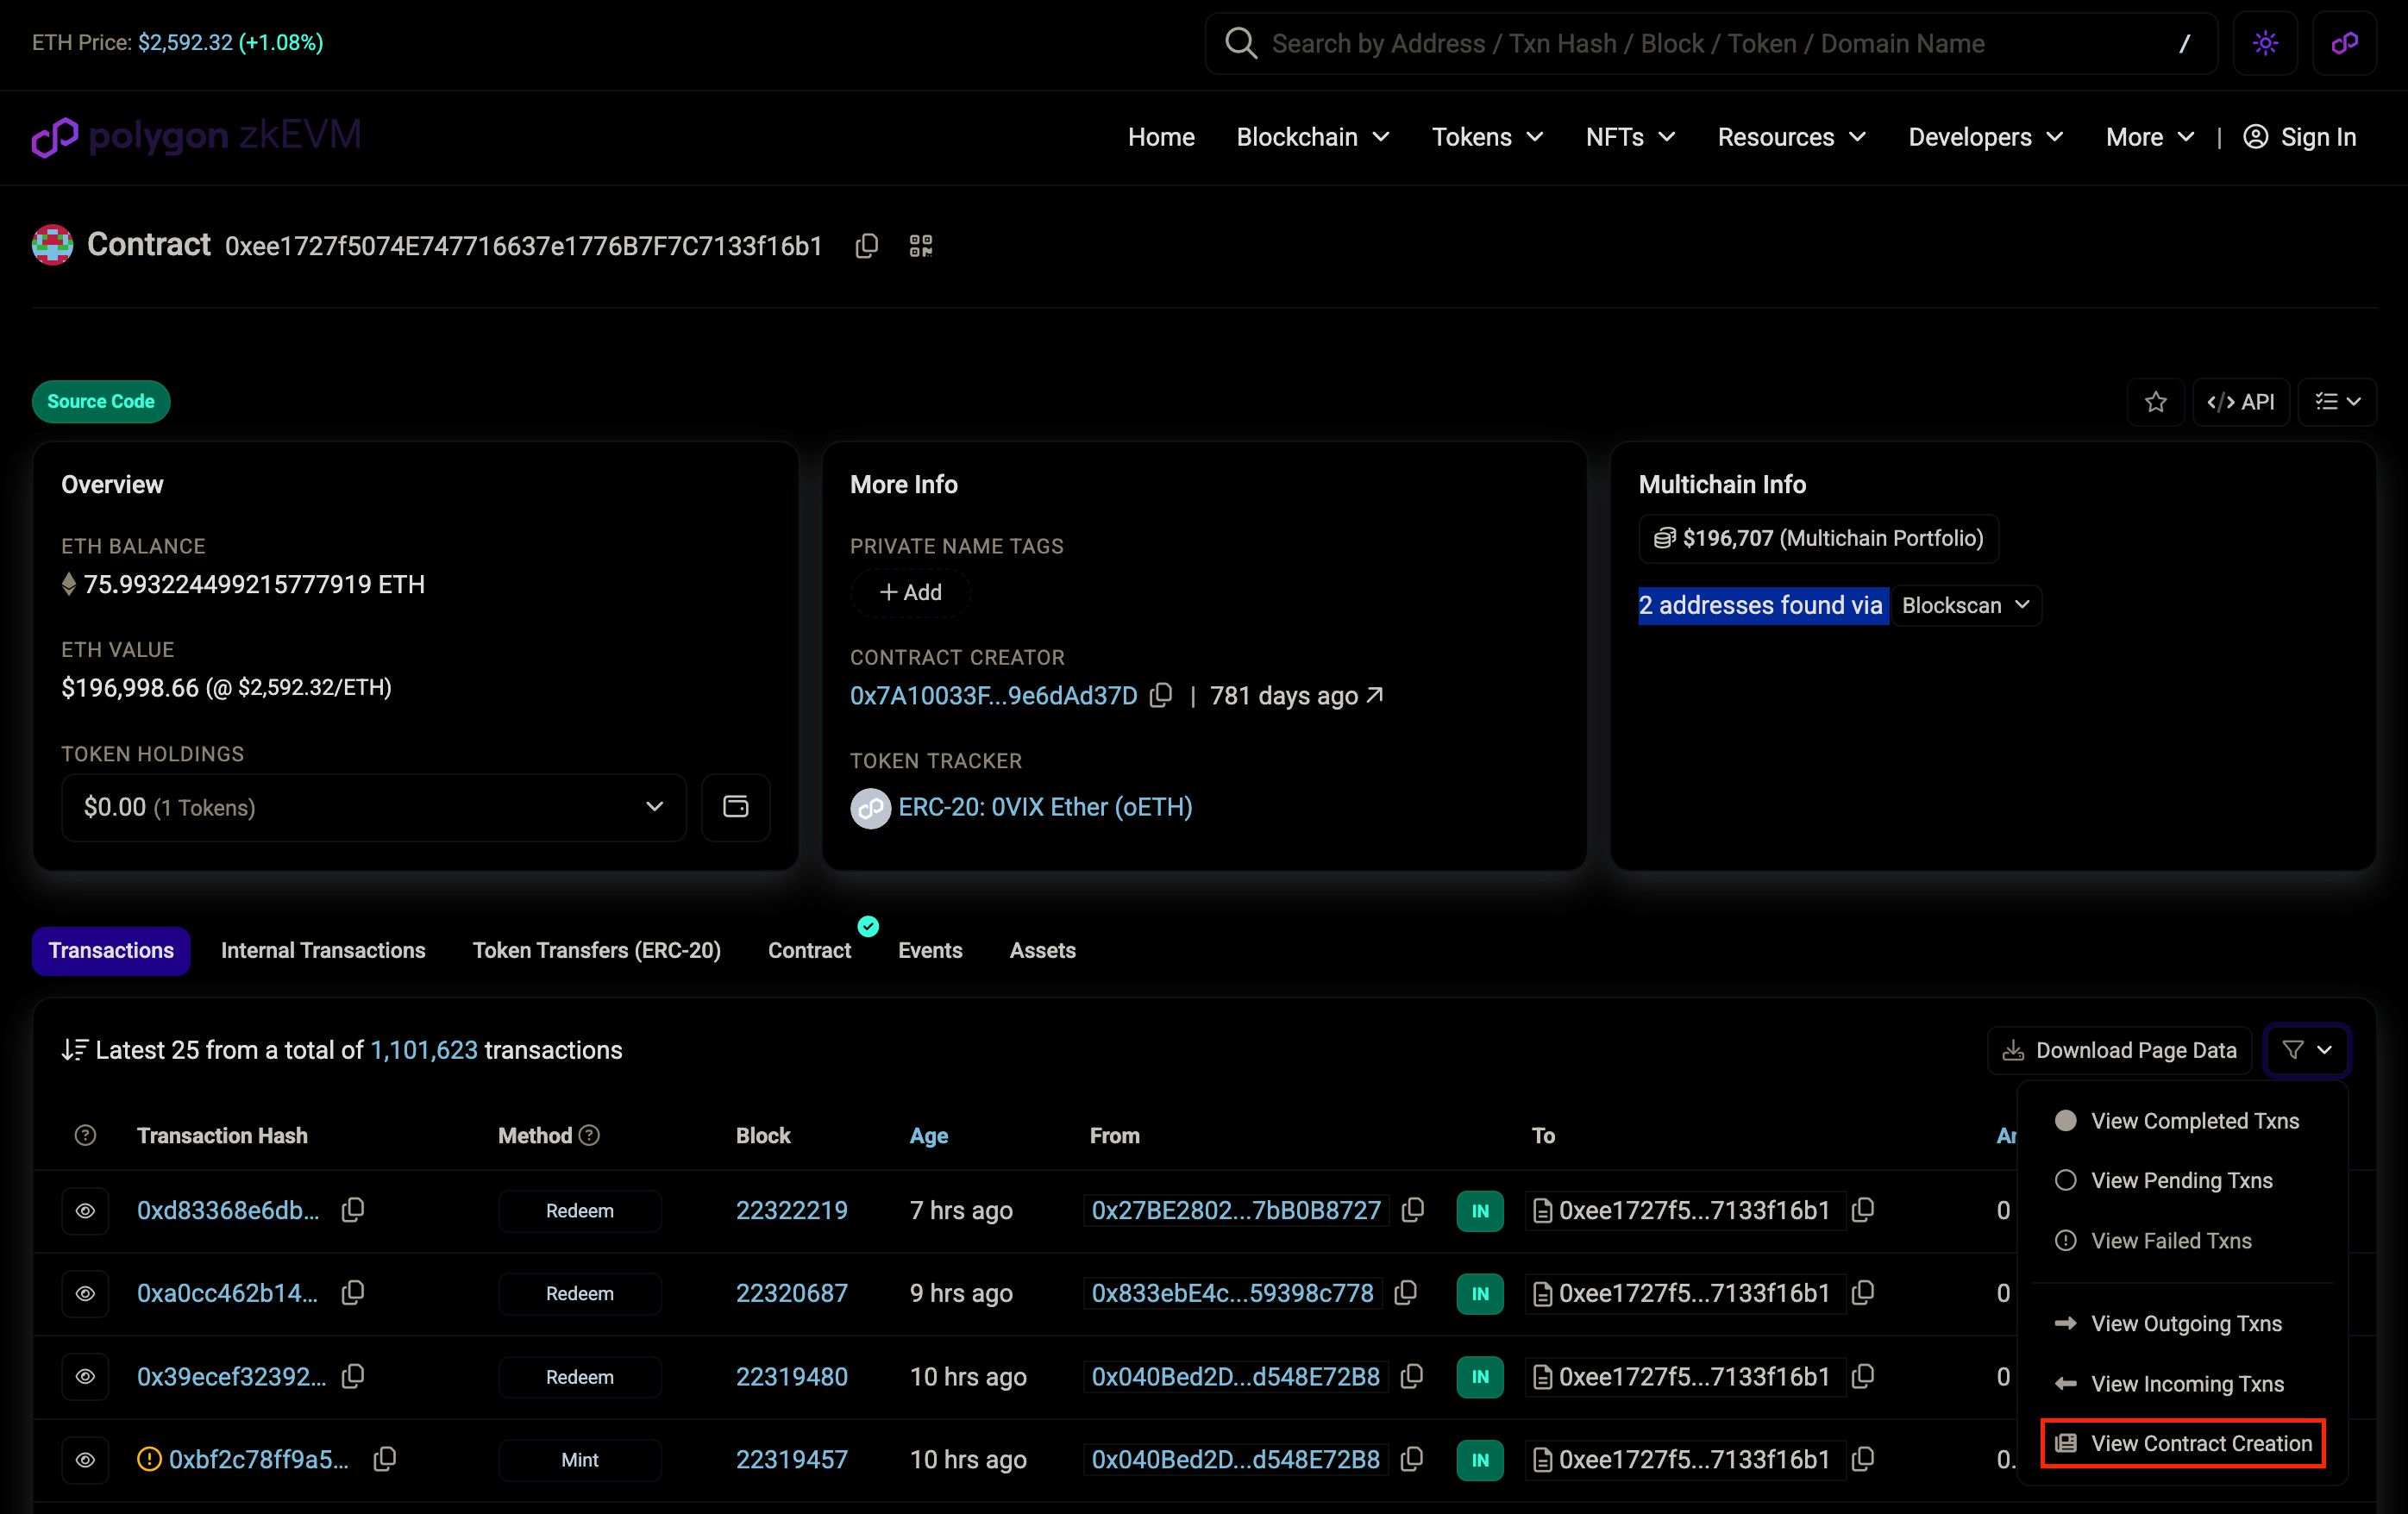Click the contract identicon avatar

[x=52, y=245]
